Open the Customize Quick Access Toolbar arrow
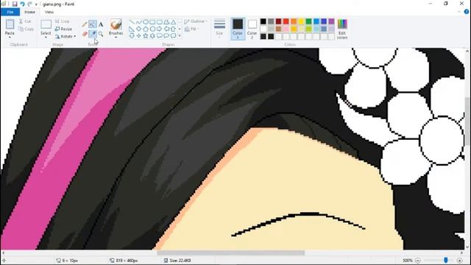Viewport: 471px width, 265px height. (x=36, y=4)
